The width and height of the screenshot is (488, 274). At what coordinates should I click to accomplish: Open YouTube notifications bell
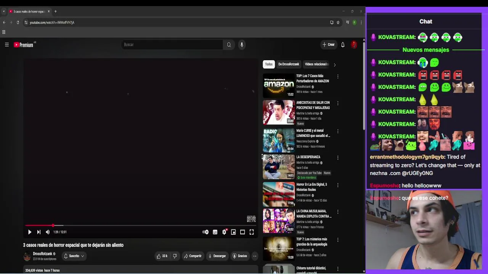click(x=343, y=45)
